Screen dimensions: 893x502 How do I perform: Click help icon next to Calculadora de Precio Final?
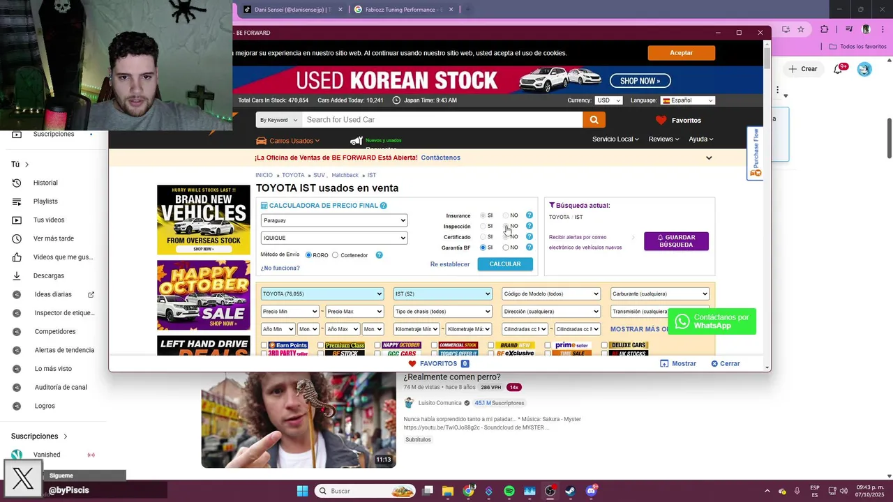(383, 206)
